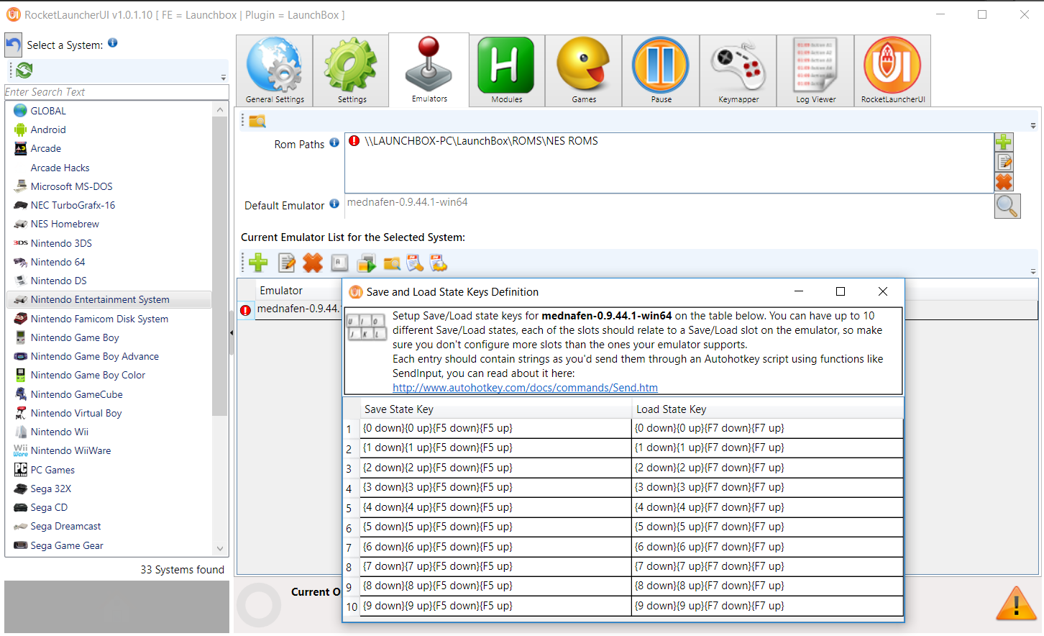Click the green refresh systems icon
This screenshot has width=1044, height=636.
click(24, 70)
